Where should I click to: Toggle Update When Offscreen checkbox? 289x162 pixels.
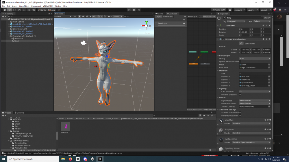point(240,62)
